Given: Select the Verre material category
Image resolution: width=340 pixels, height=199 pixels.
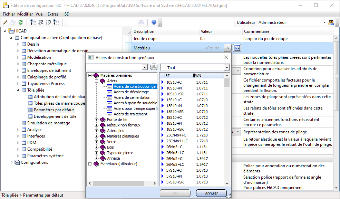Looking at the screenshot, I should pyautogui.click(x=111, y=142).
